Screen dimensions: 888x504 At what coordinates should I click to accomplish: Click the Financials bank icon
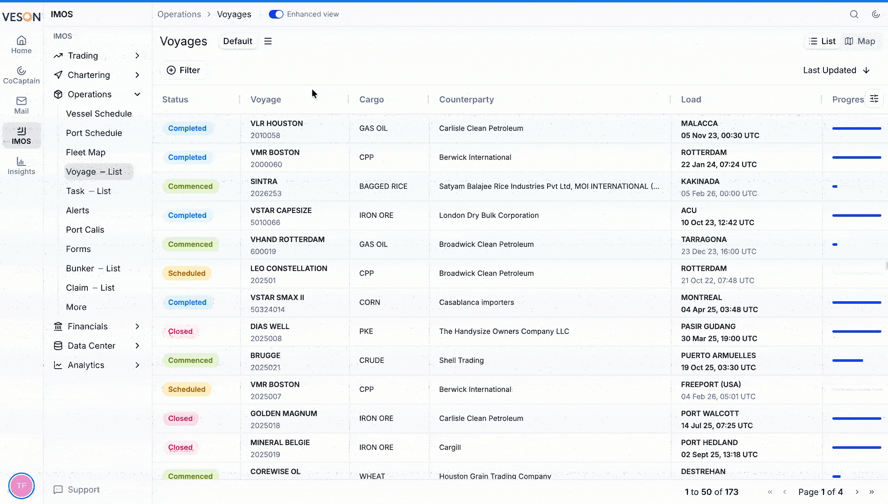click(58, 326)
